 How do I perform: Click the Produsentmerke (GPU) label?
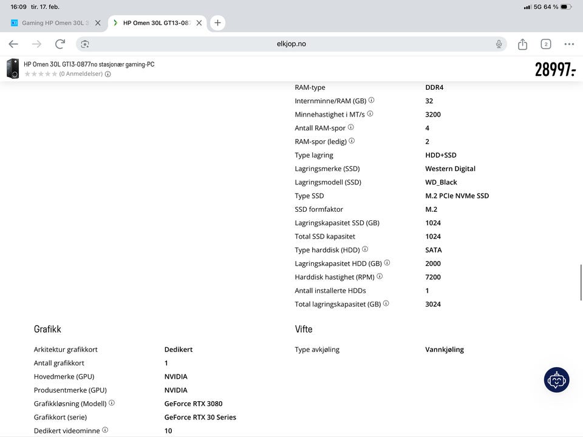coord(70,390)
